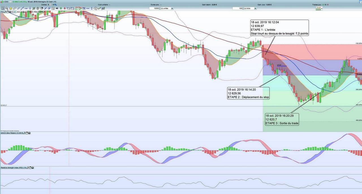
Task: Open the DAX instrument dropdown
Action: pyautogui.click(x=4, y=2)
